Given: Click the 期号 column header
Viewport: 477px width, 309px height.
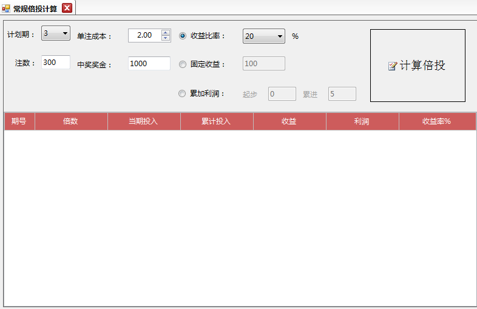Looking at the screenshot, I should (19, 121).
